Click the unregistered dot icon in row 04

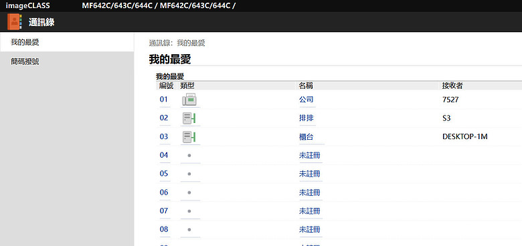(189, 155)
